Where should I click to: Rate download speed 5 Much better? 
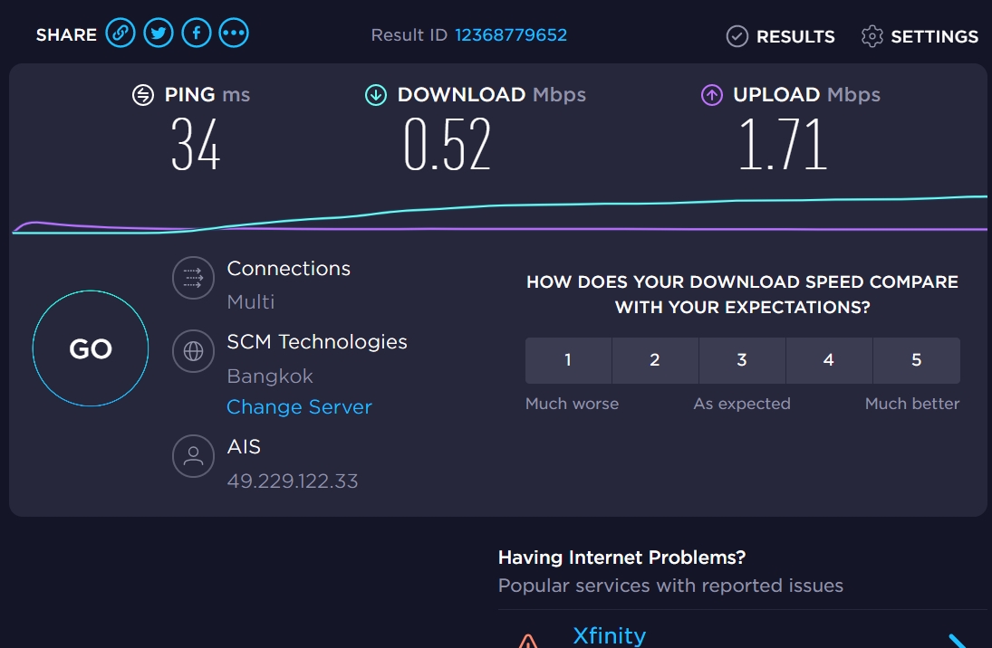[916, 360]
